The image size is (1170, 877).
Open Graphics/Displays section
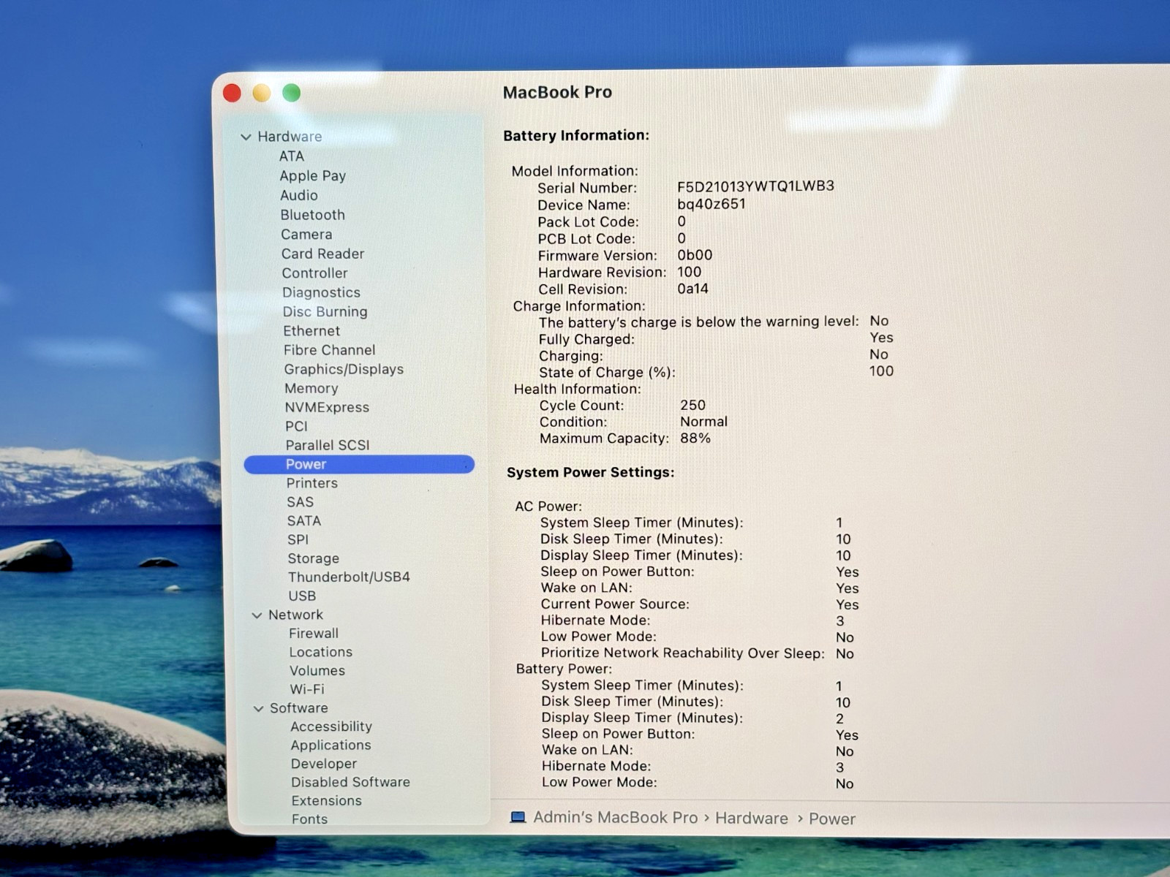pos(344,369)
